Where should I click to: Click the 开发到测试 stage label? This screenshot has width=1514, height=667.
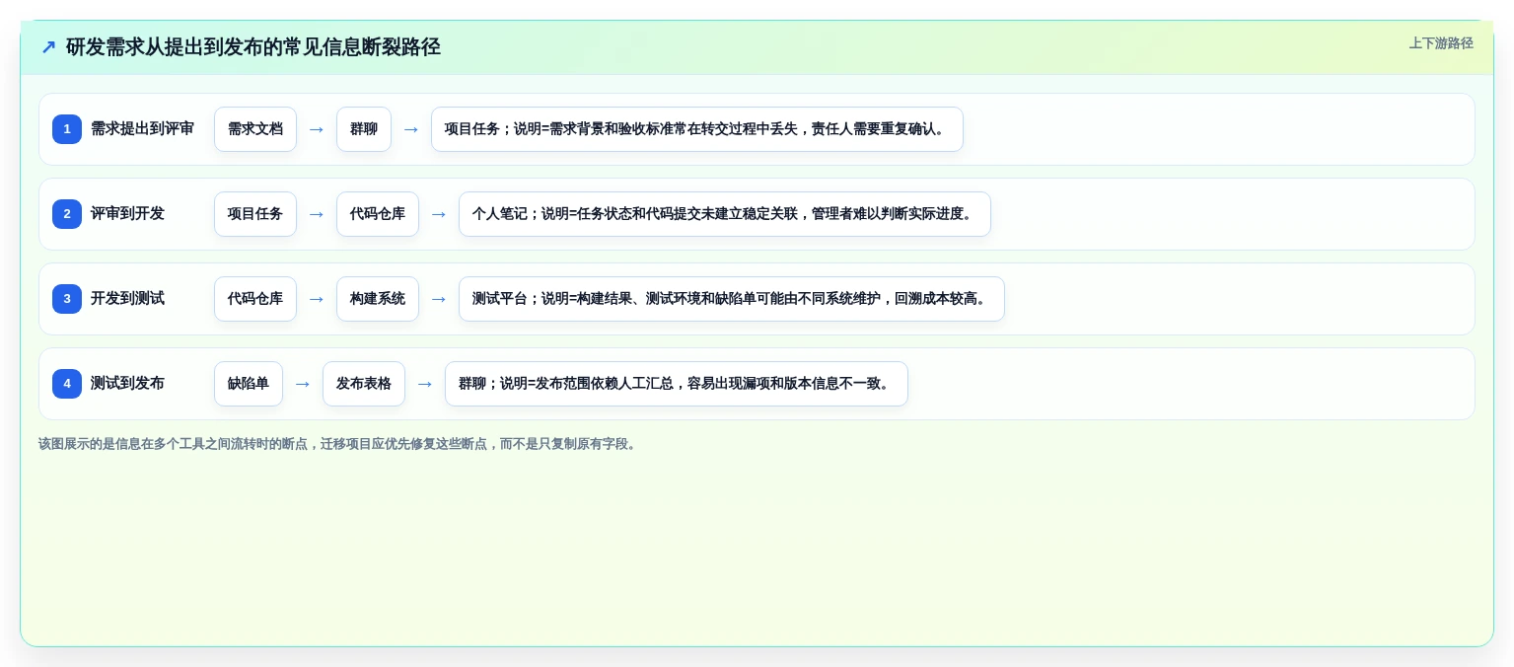coord(127,299)
